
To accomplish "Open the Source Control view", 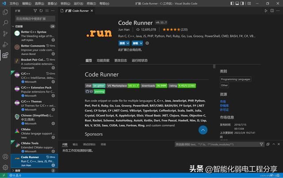I will 5,33.
